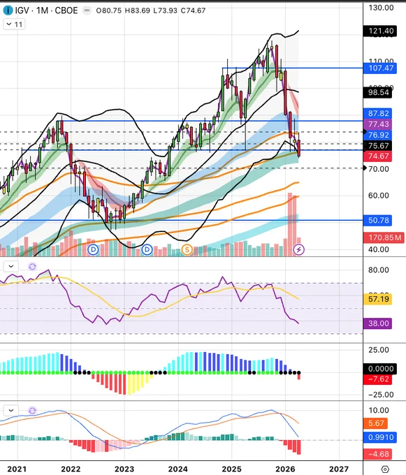Collapse the MACD pane legend chevron
Image resolution: width=406 pixels, height=475 pixels.
[x=11, y=411]
